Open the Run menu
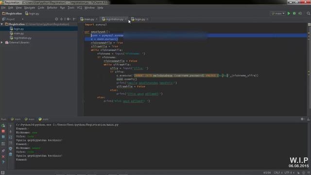Image resolution: width=311 pixels, height=175 pixels. tap(63, 8)
